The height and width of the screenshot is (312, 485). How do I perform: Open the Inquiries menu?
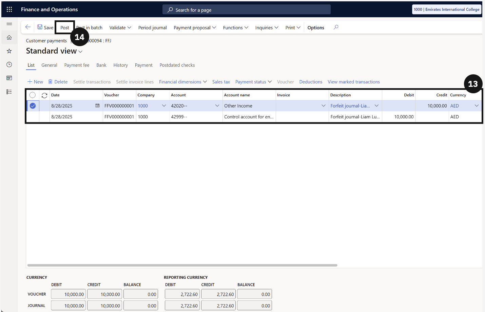click(267, 27)
